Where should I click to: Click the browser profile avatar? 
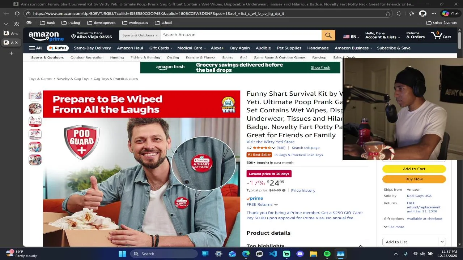(422, 13)
